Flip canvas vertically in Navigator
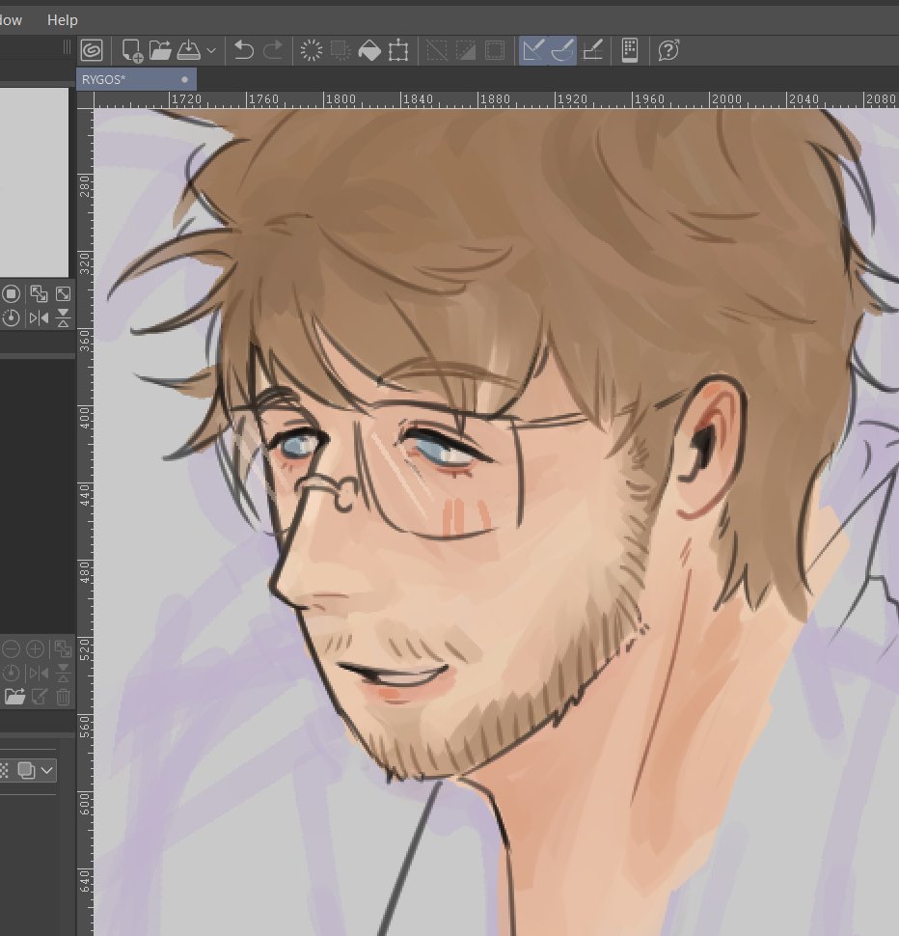 tap(64, 317)
